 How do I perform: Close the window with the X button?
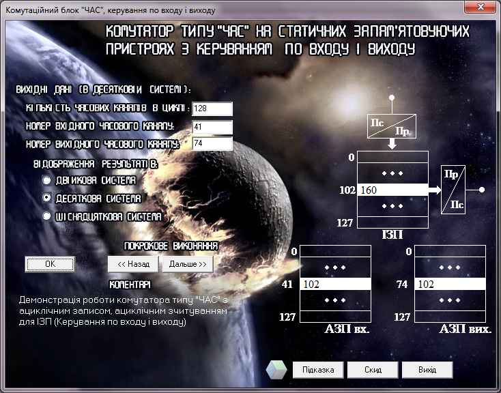pyautogui.click(x=481, y=7)
